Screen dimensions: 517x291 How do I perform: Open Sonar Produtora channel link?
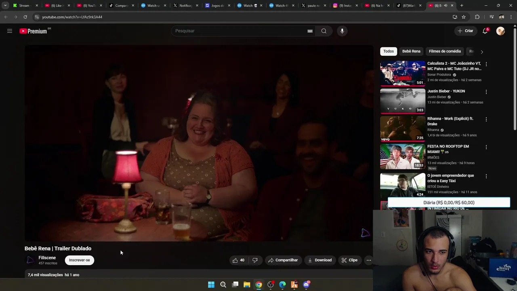coord(439,75)
